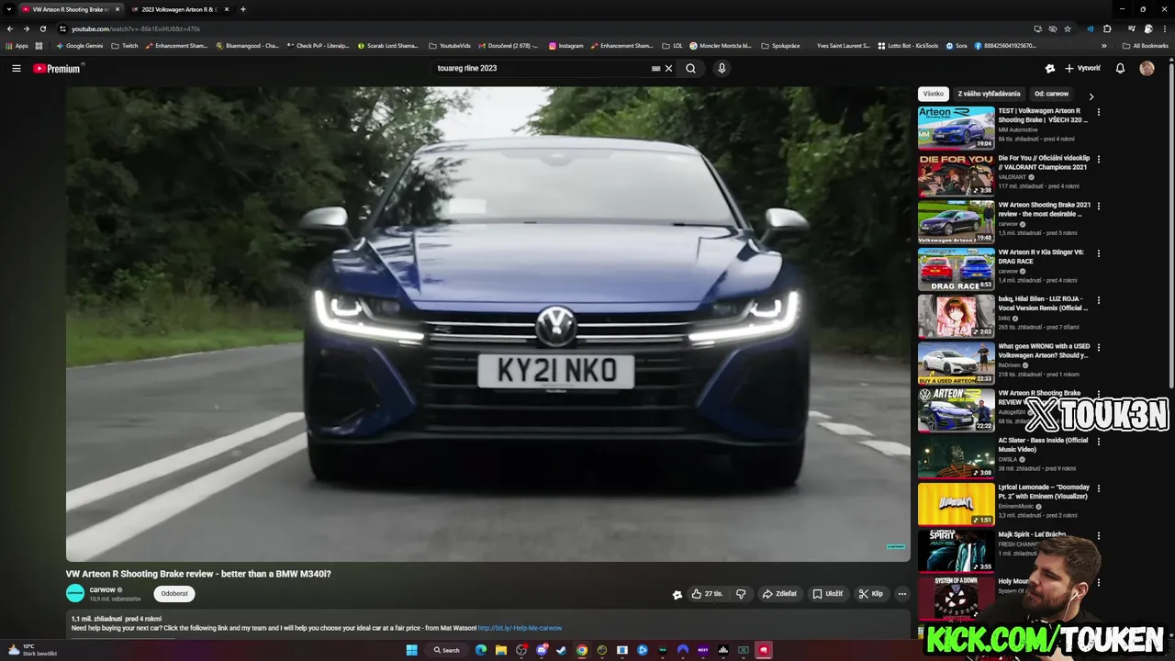Open Chrome from taskbar
Viewport: 1175px width, 661px height.
pyautogui.click(x=582, y=650)
